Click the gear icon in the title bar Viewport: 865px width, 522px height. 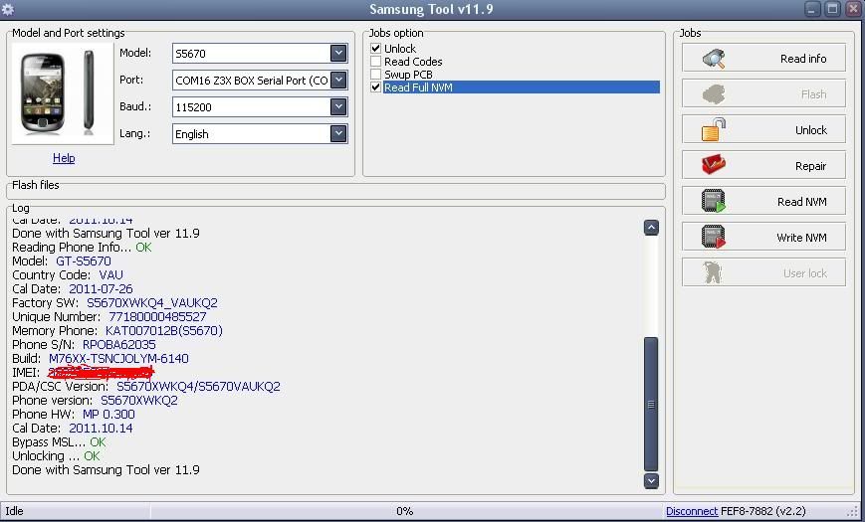click(8, 9)
